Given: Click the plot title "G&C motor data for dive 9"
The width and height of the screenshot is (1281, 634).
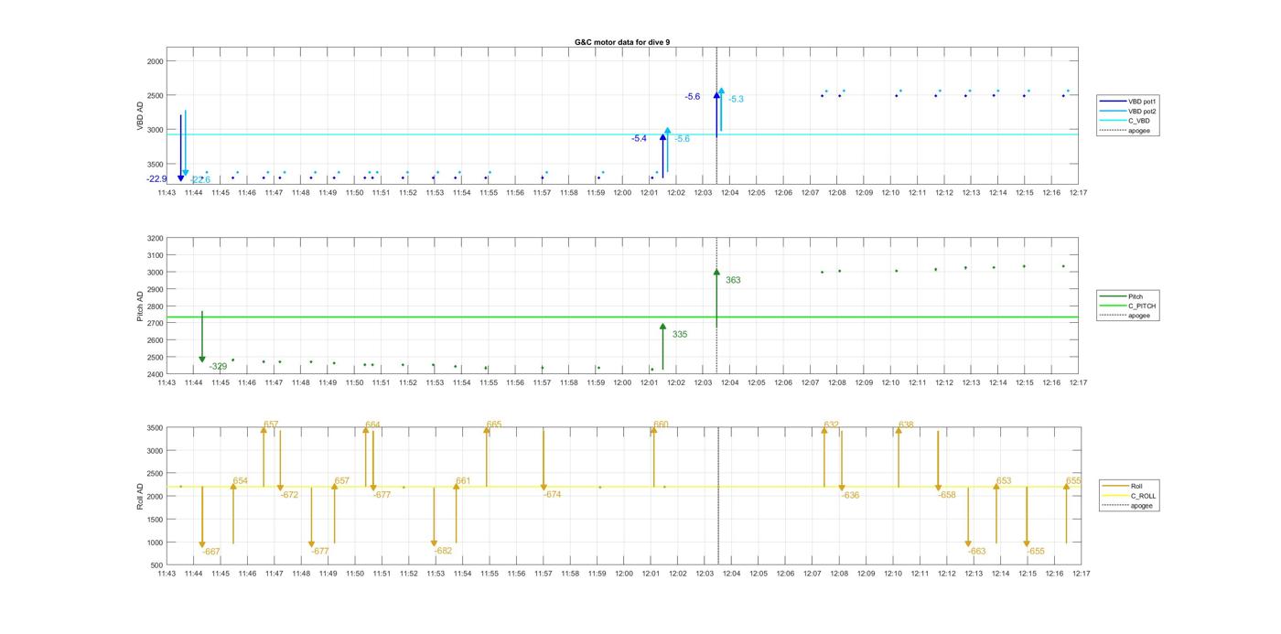Looking at the screenshot, I should [621, 42].
